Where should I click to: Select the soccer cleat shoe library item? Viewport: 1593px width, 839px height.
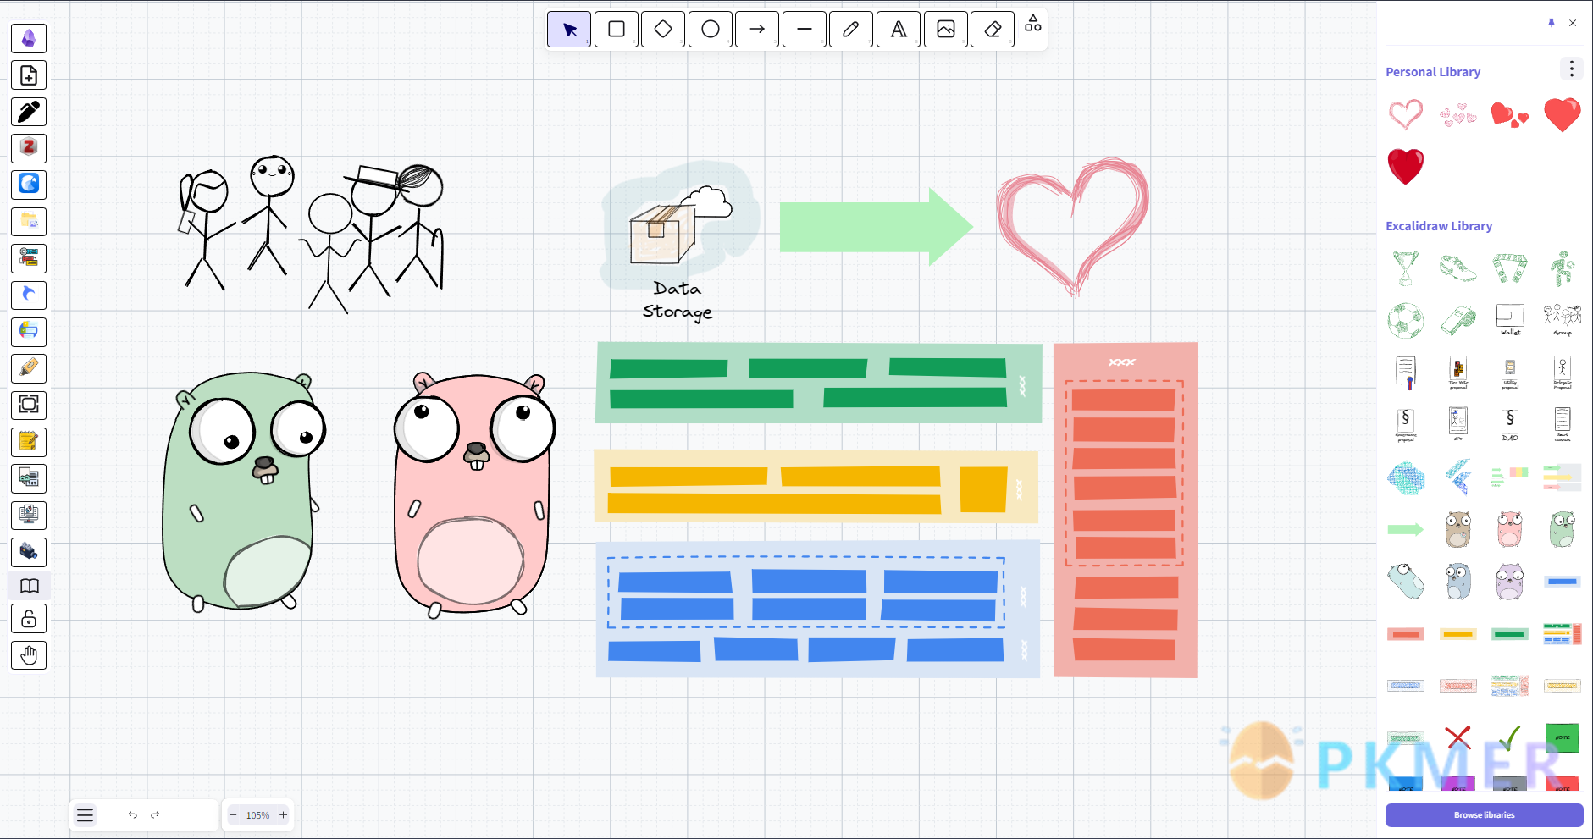tap(1457, 268)
